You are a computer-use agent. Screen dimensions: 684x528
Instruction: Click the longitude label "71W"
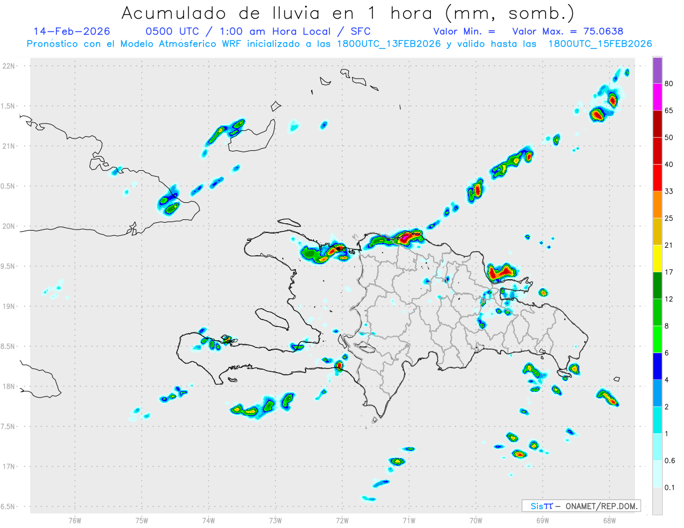click(409, 520)
